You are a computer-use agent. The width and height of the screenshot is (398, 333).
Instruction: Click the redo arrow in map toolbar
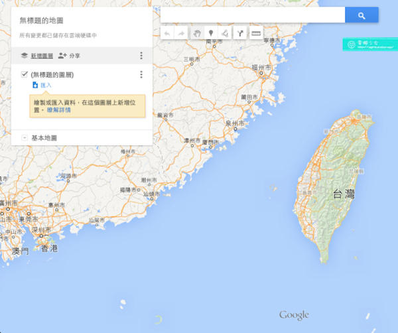coord(181,33)
